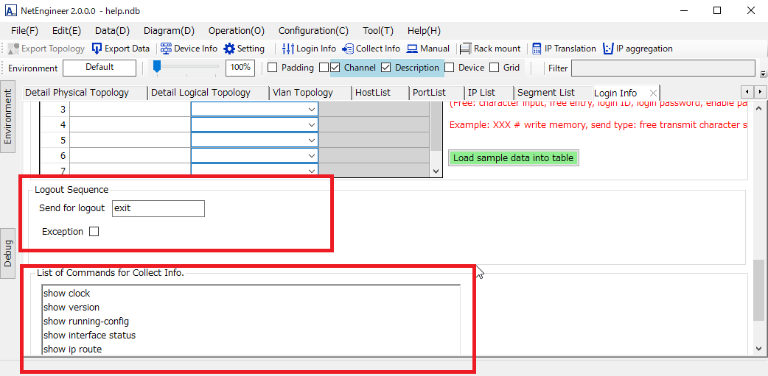Switch to the Vlan Topology tab
The image size is (768, 376).
click(x=302, y=93)
